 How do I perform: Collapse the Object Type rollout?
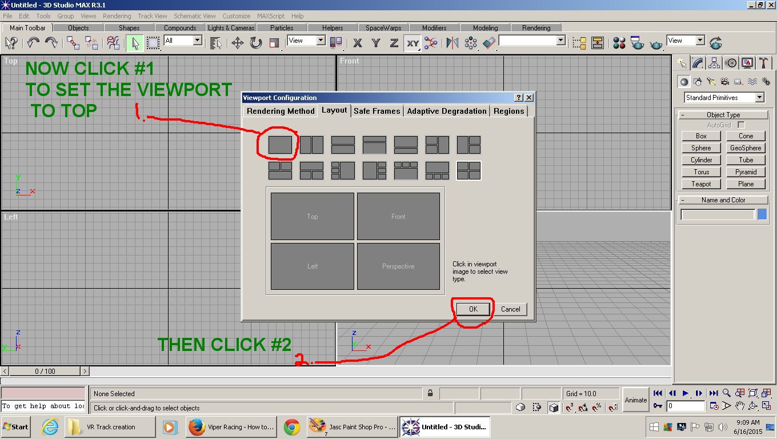coord(723,115)
